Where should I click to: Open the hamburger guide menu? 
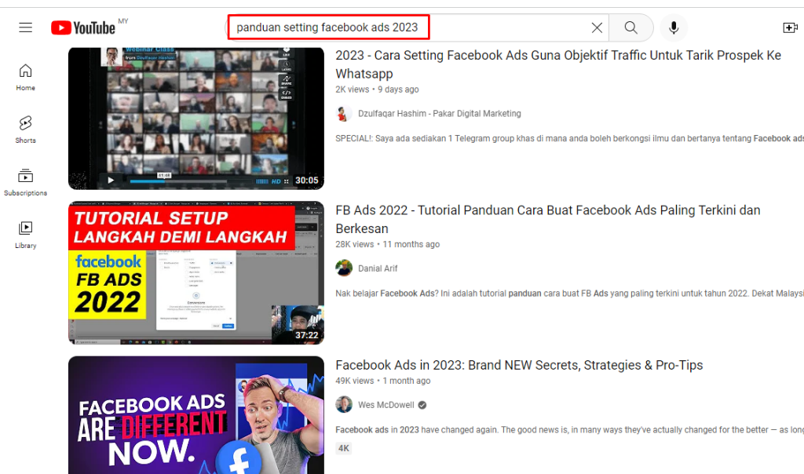coord(26,27)
